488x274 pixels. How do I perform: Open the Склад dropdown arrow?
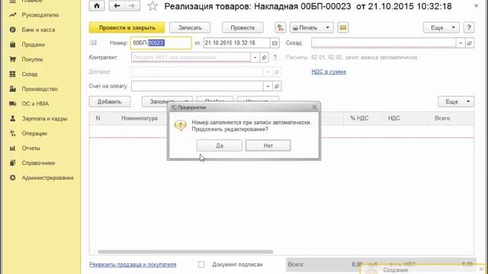point(461,43)
